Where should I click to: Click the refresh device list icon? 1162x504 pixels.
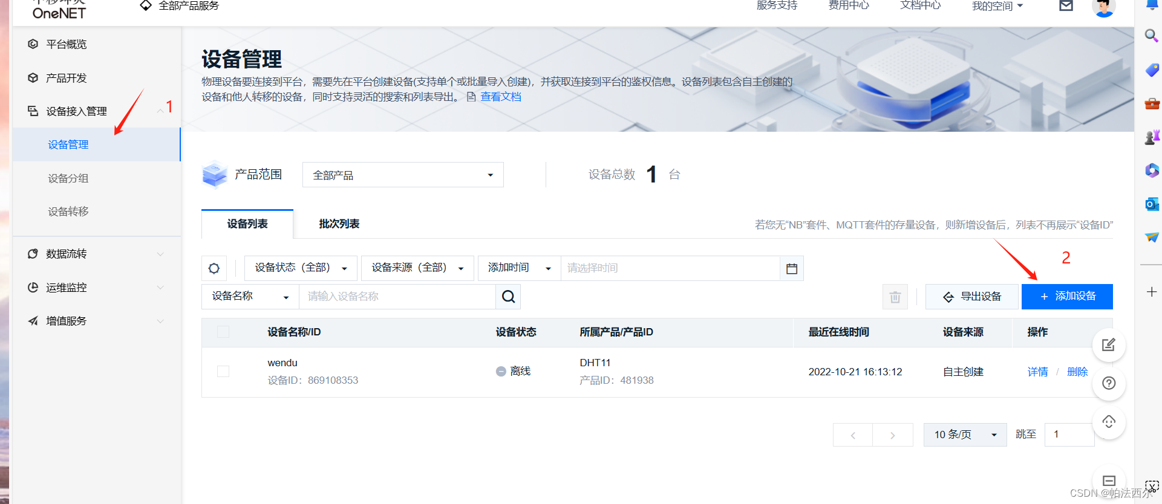(214, 268)
